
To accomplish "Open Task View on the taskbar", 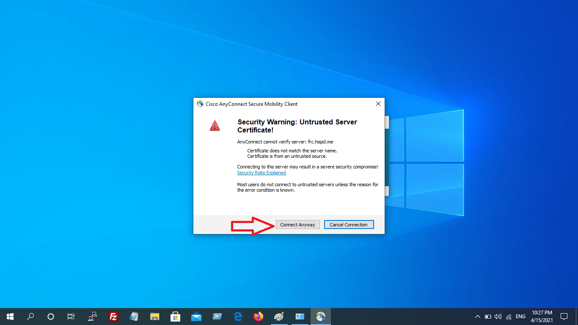I will (71, 316).
